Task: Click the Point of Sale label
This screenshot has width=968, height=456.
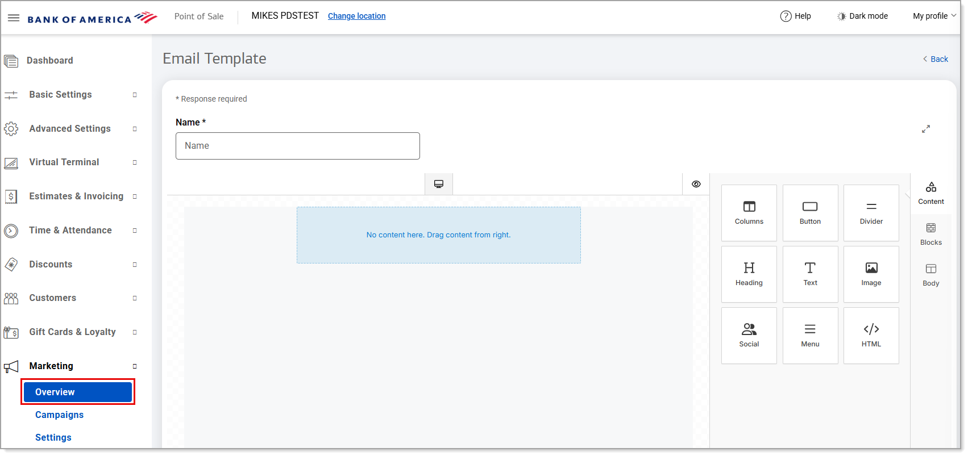Action: click(199, 16)
